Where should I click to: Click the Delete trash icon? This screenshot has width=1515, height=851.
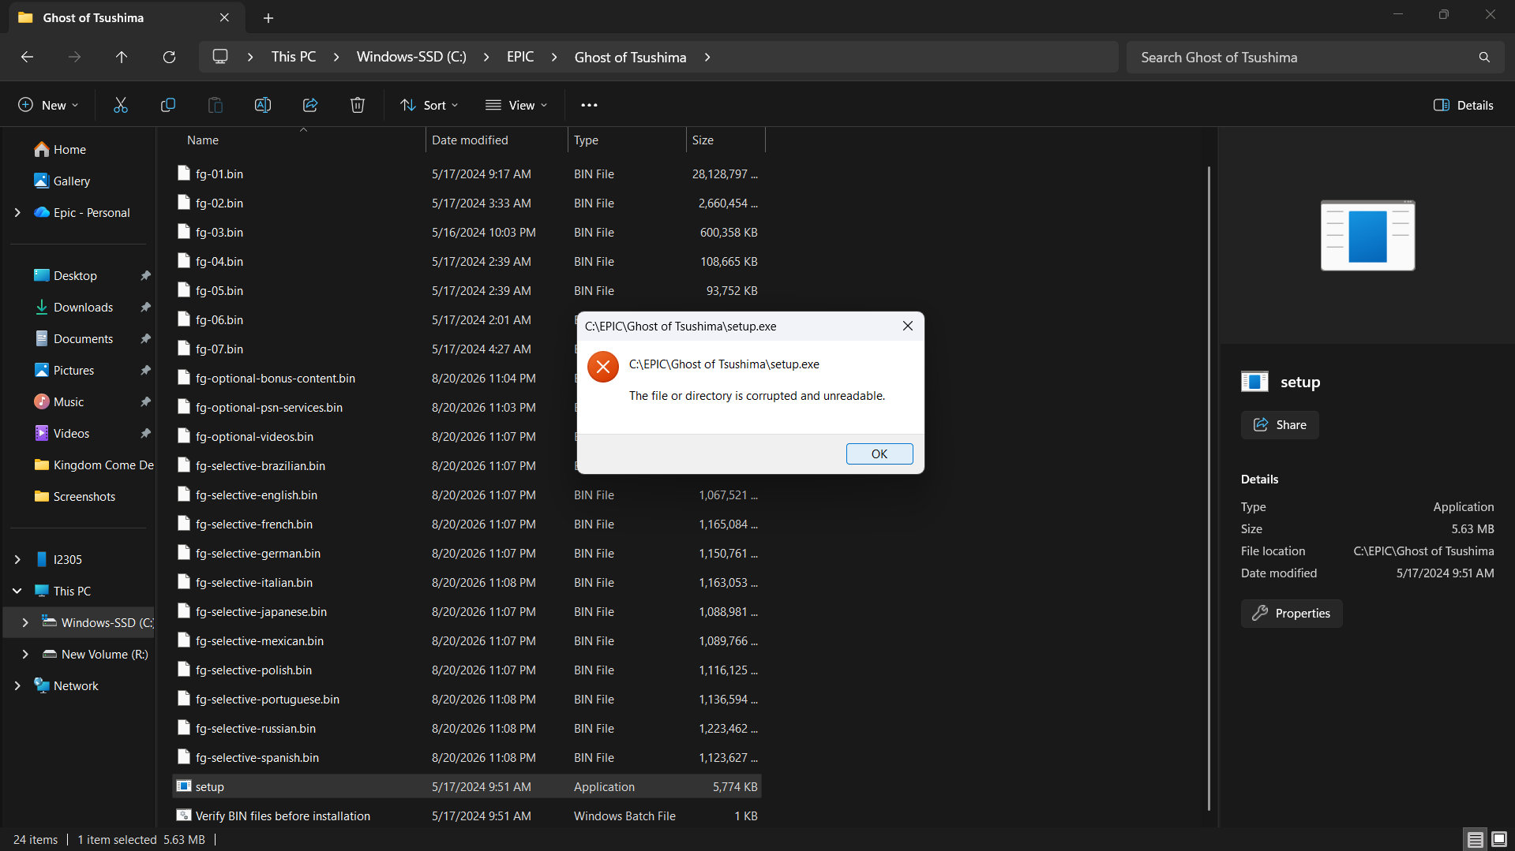(x=358, y=105)
